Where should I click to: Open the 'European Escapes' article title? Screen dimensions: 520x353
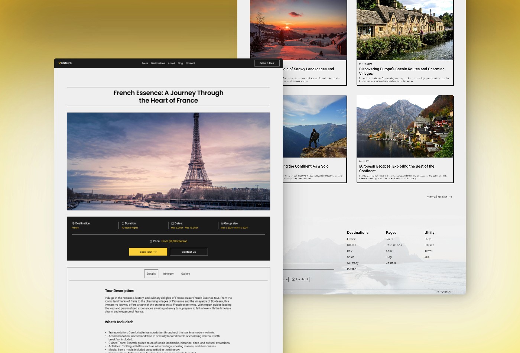pos(397,168)
